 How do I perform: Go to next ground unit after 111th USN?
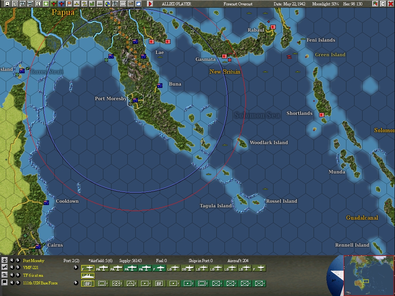tap(18, 283)
